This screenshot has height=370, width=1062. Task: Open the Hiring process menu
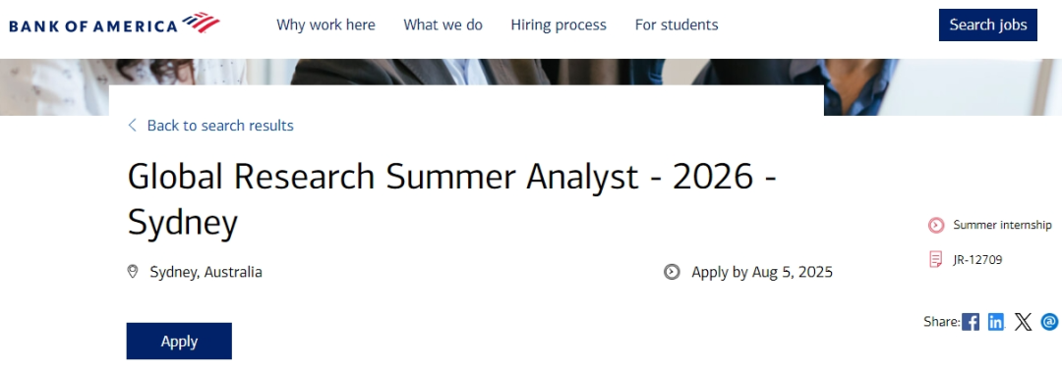point(559,26)
